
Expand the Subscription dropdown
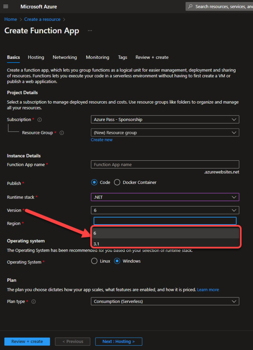pyautogui.click(x=165, y=119)
